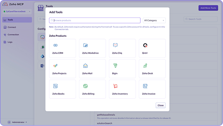Click the Microsoft Teams configured tool icon
Image resolution: width=223 pixels, height=126 pixels.
coord(42,66)
